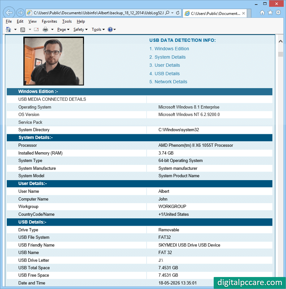Click the 'J:\' drive letter value
Viewport: 286px width, 289px height.
click(161, 260)
